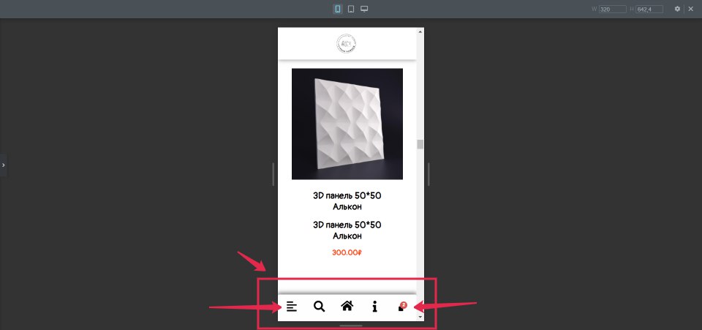Click the preview scrollbar thumb
Image resolution: width=702 pixels, height=330 pixels.
(420, 145)
